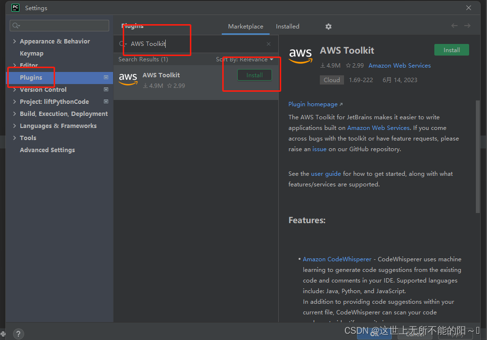Click the Cloud tag badge
487x340 pixels.
pos(332,80)
